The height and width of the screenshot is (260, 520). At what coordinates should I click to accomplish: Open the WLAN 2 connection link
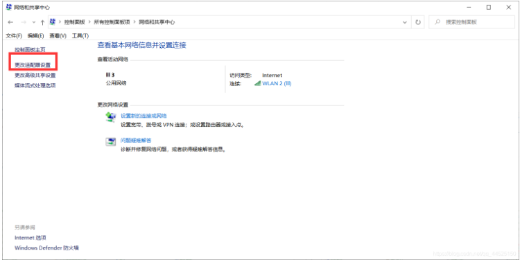coord(277,84)
